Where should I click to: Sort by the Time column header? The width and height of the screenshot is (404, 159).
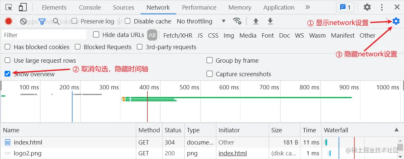pos(311,130)
